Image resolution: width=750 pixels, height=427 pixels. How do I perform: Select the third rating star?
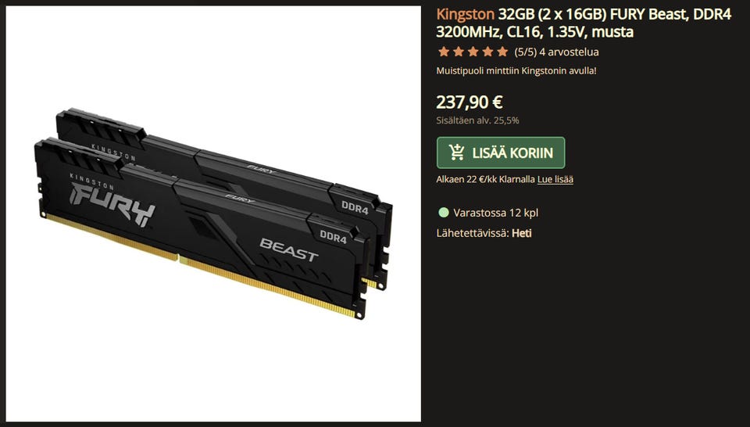point(473,52)
